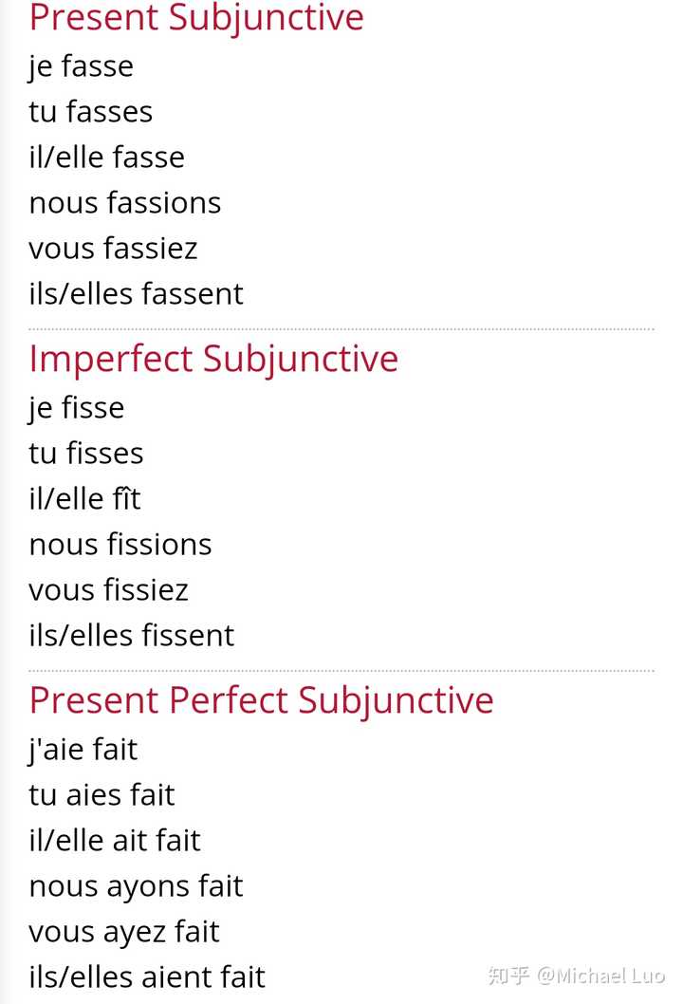
Task: Select 'ils/elles fissent' line
Action: (x=131, y=636)
